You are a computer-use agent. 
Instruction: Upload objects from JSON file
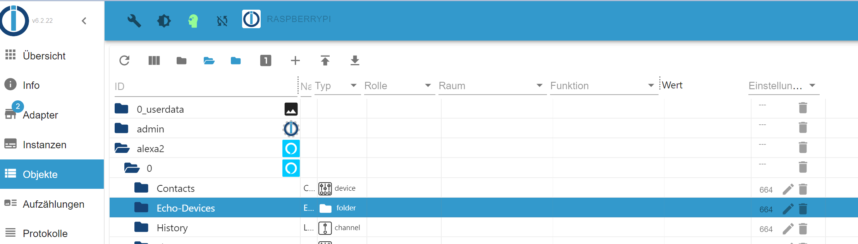point(325,61)
